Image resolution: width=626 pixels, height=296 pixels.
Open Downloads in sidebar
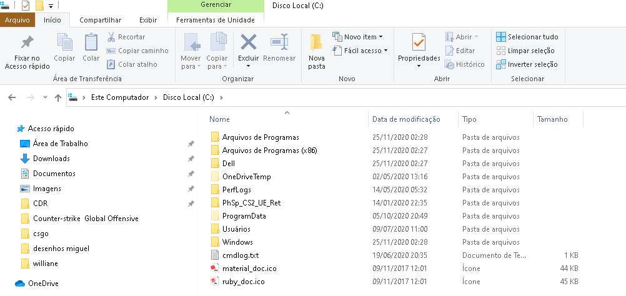[45, 159]
